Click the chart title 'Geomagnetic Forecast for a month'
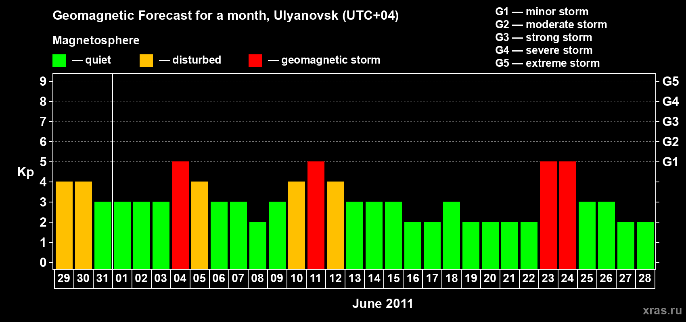The height and width of the screenshot is (322, 686). [159, 15]
